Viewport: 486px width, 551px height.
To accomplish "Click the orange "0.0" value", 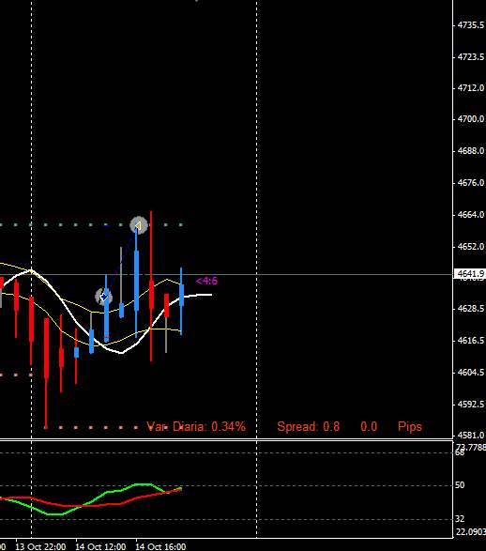I will click(369, 426).
